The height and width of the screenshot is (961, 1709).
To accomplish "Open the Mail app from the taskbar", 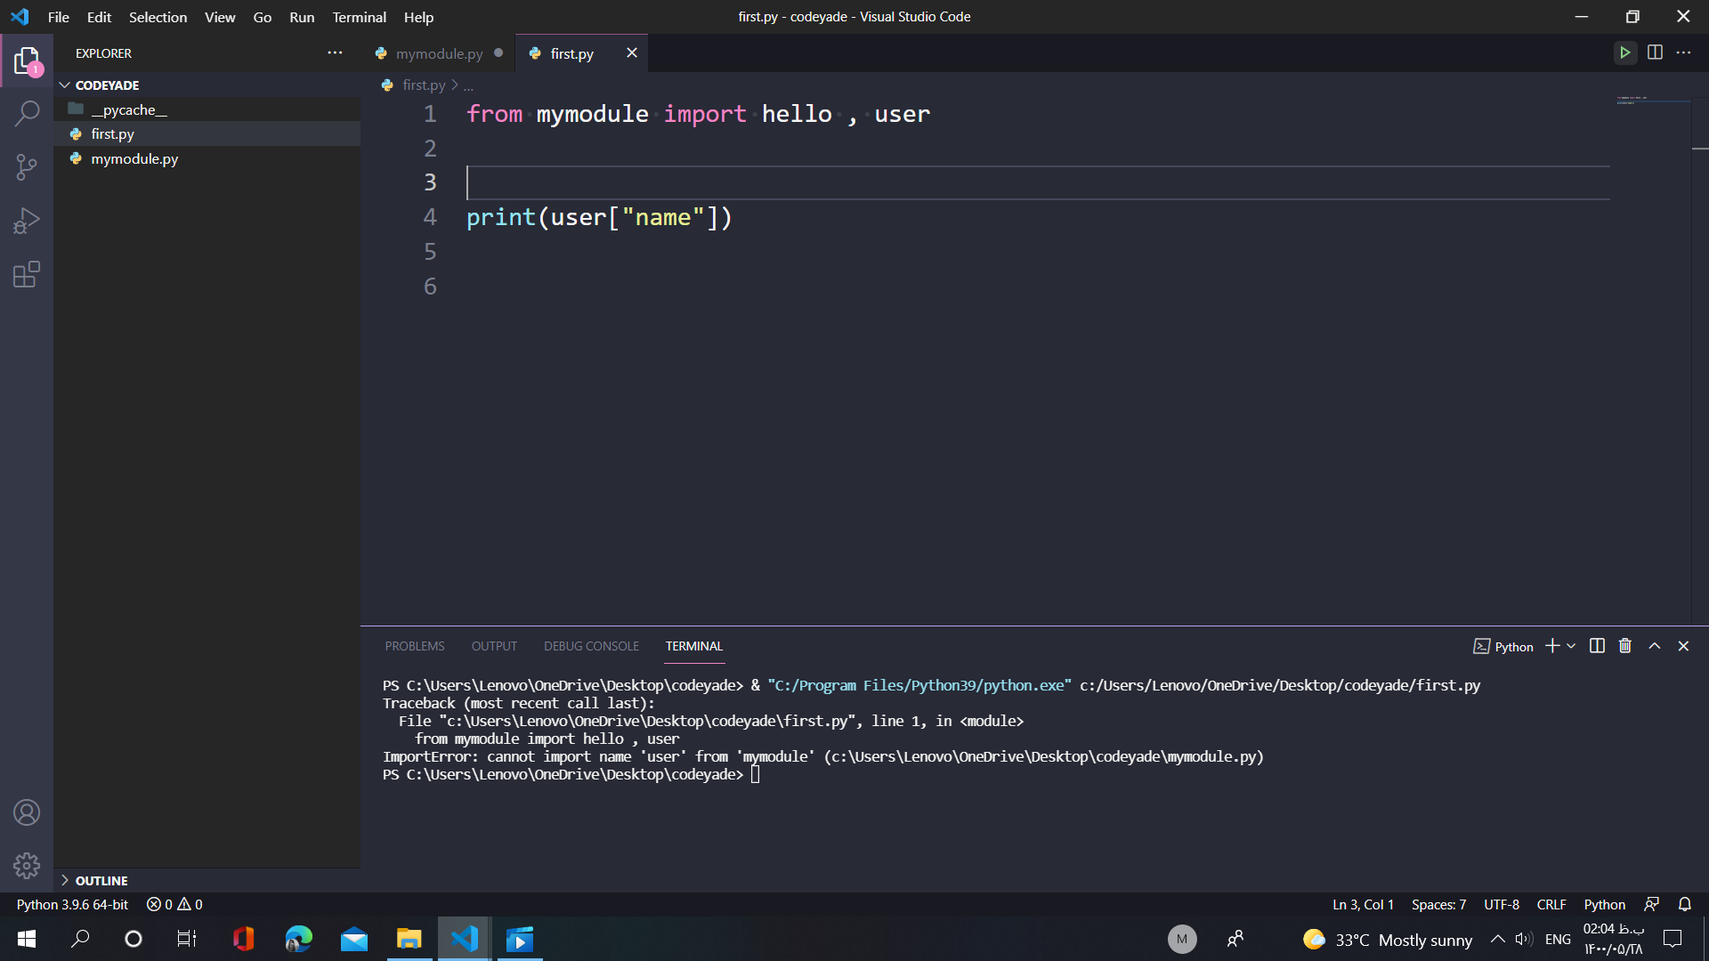I will (353, 939).
